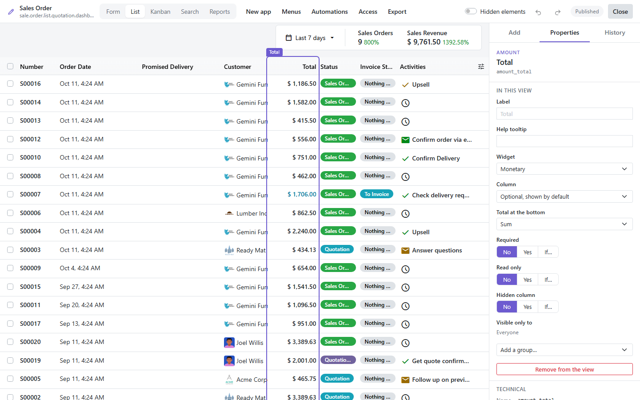
Task: Click the Order Date column header
Action: coord(76,67)
